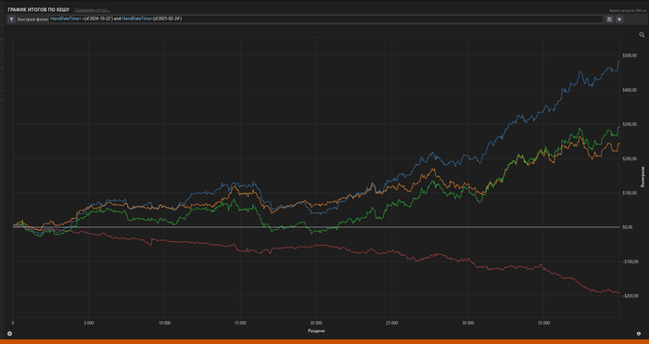Clear the filter with the X icon

[x=619, y=19]
